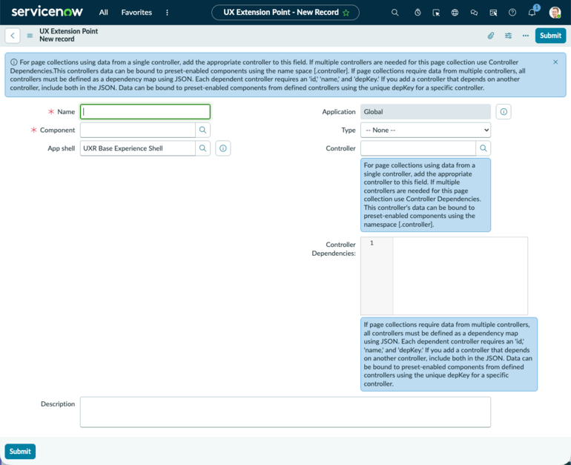The image size is (571, 465).
Task: Click Controller field lookup magnifier
Action: click(483, 148)
